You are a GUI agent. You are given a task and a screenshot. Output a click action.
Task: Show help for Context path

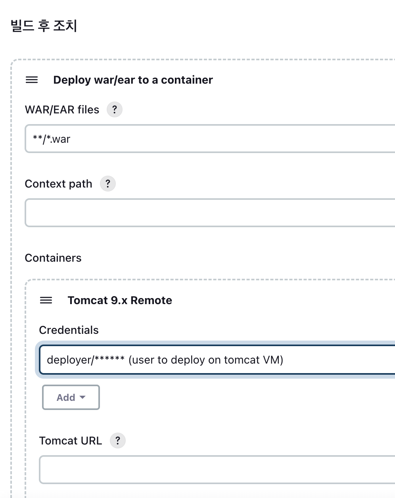point(107,184)
